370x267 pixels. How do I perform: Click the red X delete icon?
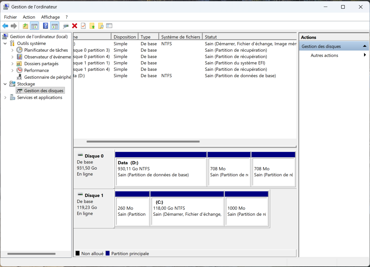[74, 26]
